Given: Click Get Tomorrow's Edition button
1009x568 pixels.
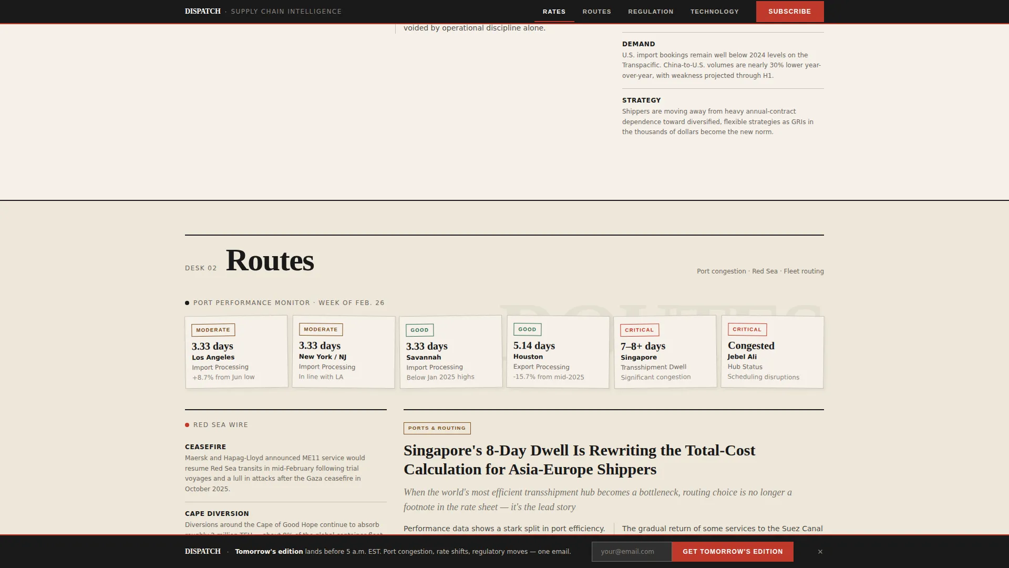Looking at the screenshot, I should (733, 552).
